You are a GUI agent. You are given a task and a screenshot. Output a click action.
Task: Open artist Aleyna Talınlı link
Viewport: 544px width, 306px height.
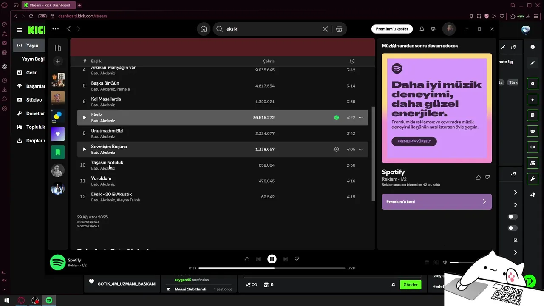tap(128, 200)
